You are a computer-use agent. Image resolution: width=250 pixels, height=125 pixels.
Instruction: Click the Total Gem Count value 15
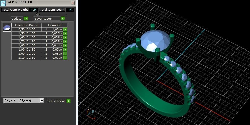pos(70,10)
